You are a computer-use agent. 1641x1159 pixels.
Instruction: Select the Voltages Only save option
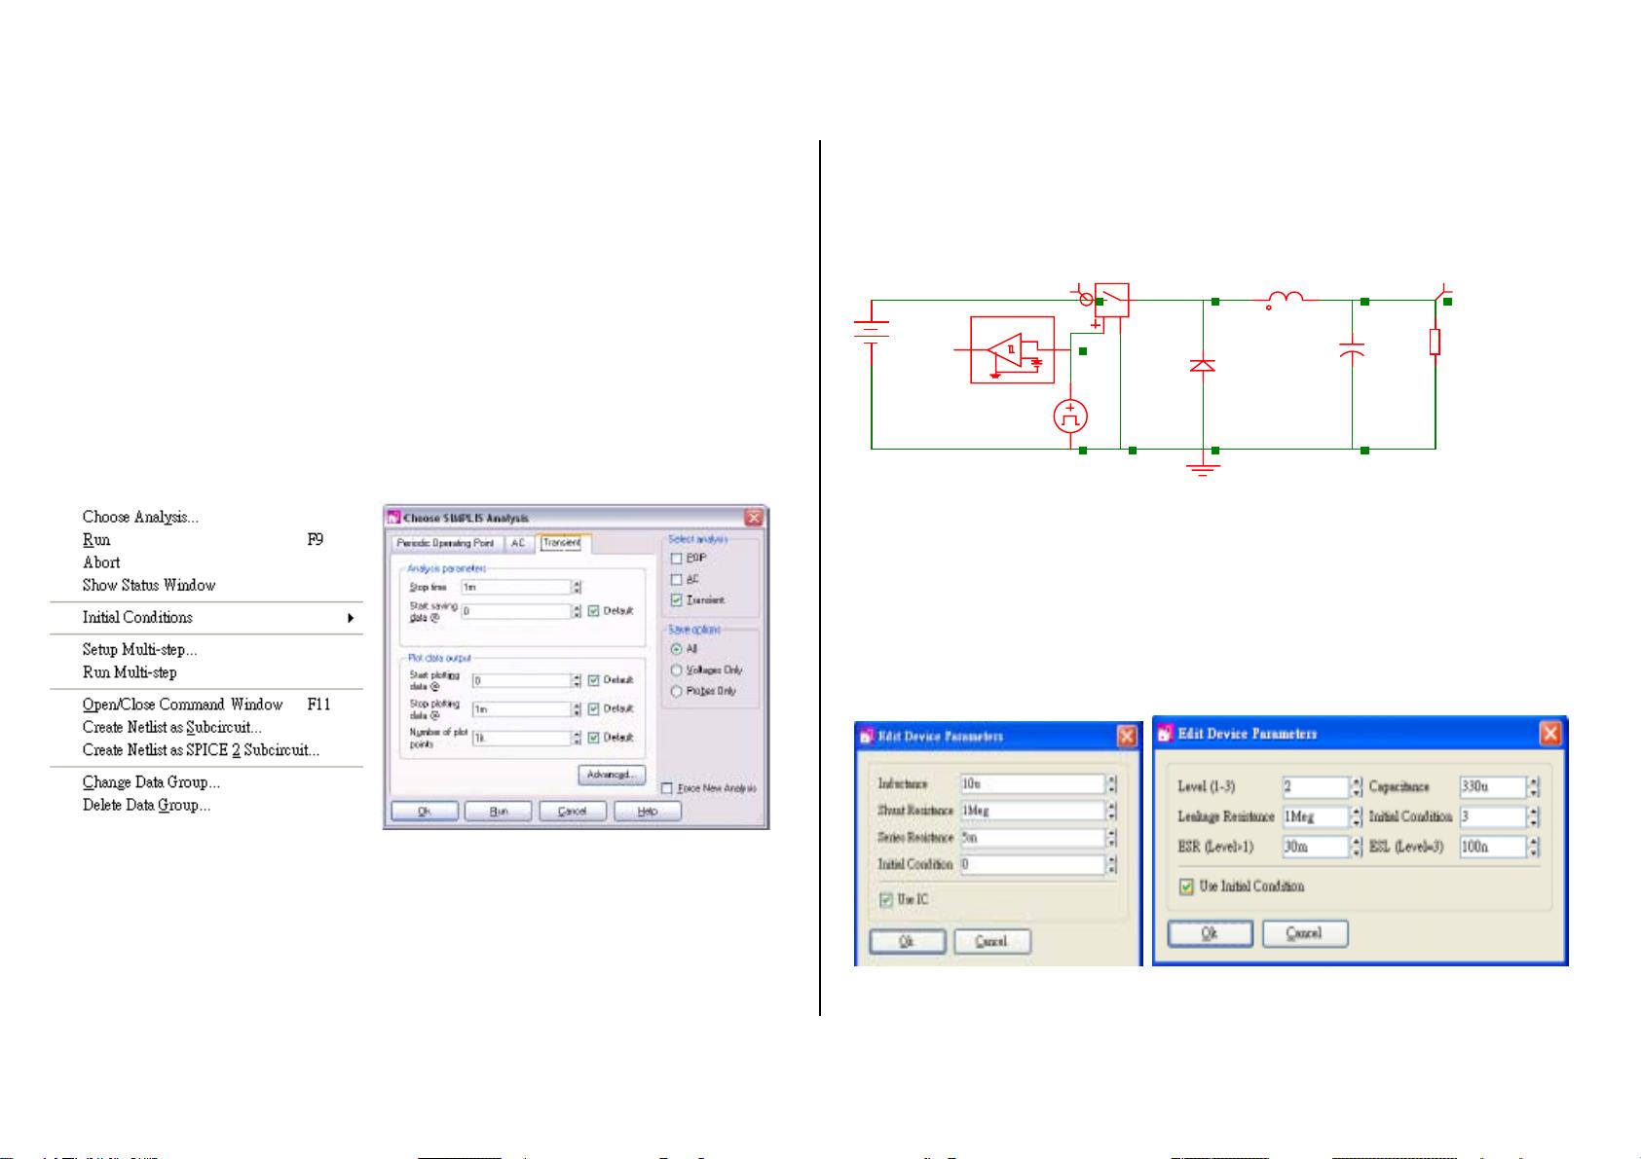(677, 670)
